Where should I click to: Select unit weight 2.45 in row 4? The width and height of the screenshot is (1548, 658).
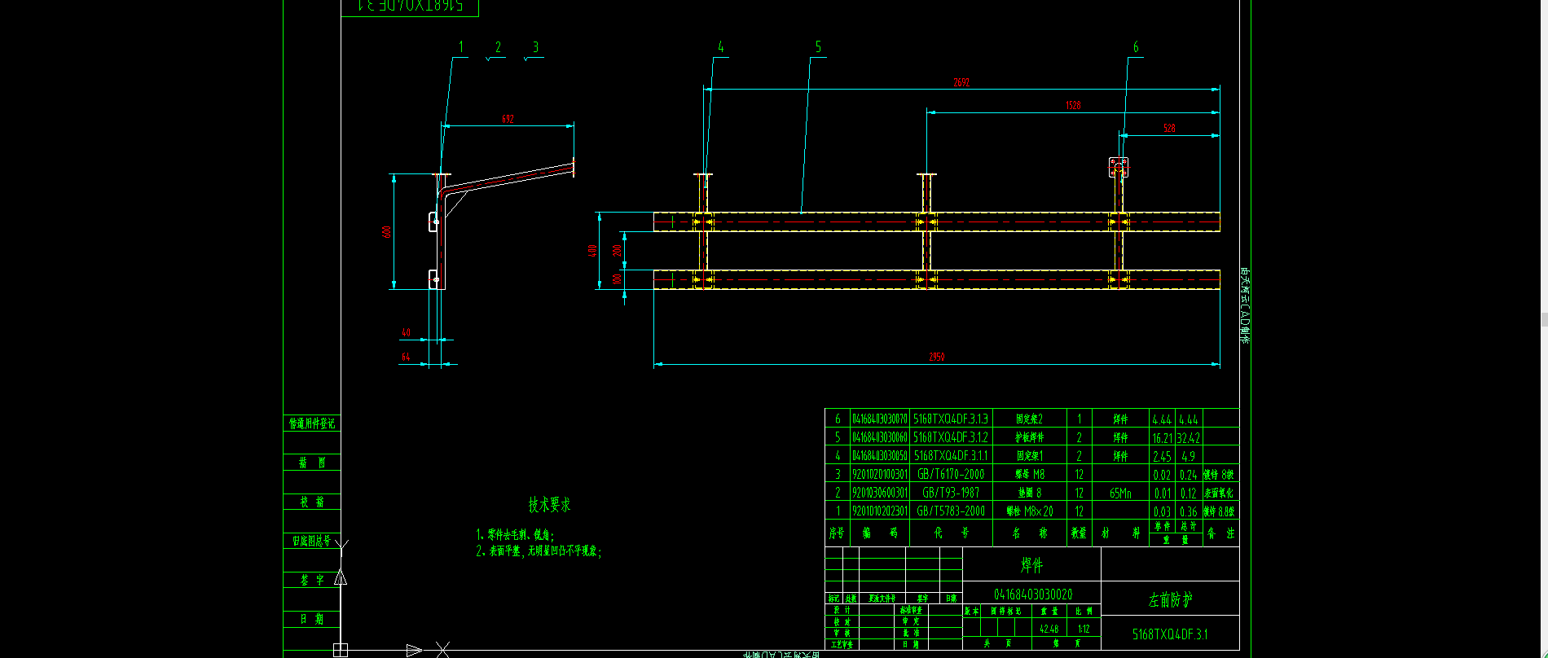pyautogui.click(x=1162, y=457)
